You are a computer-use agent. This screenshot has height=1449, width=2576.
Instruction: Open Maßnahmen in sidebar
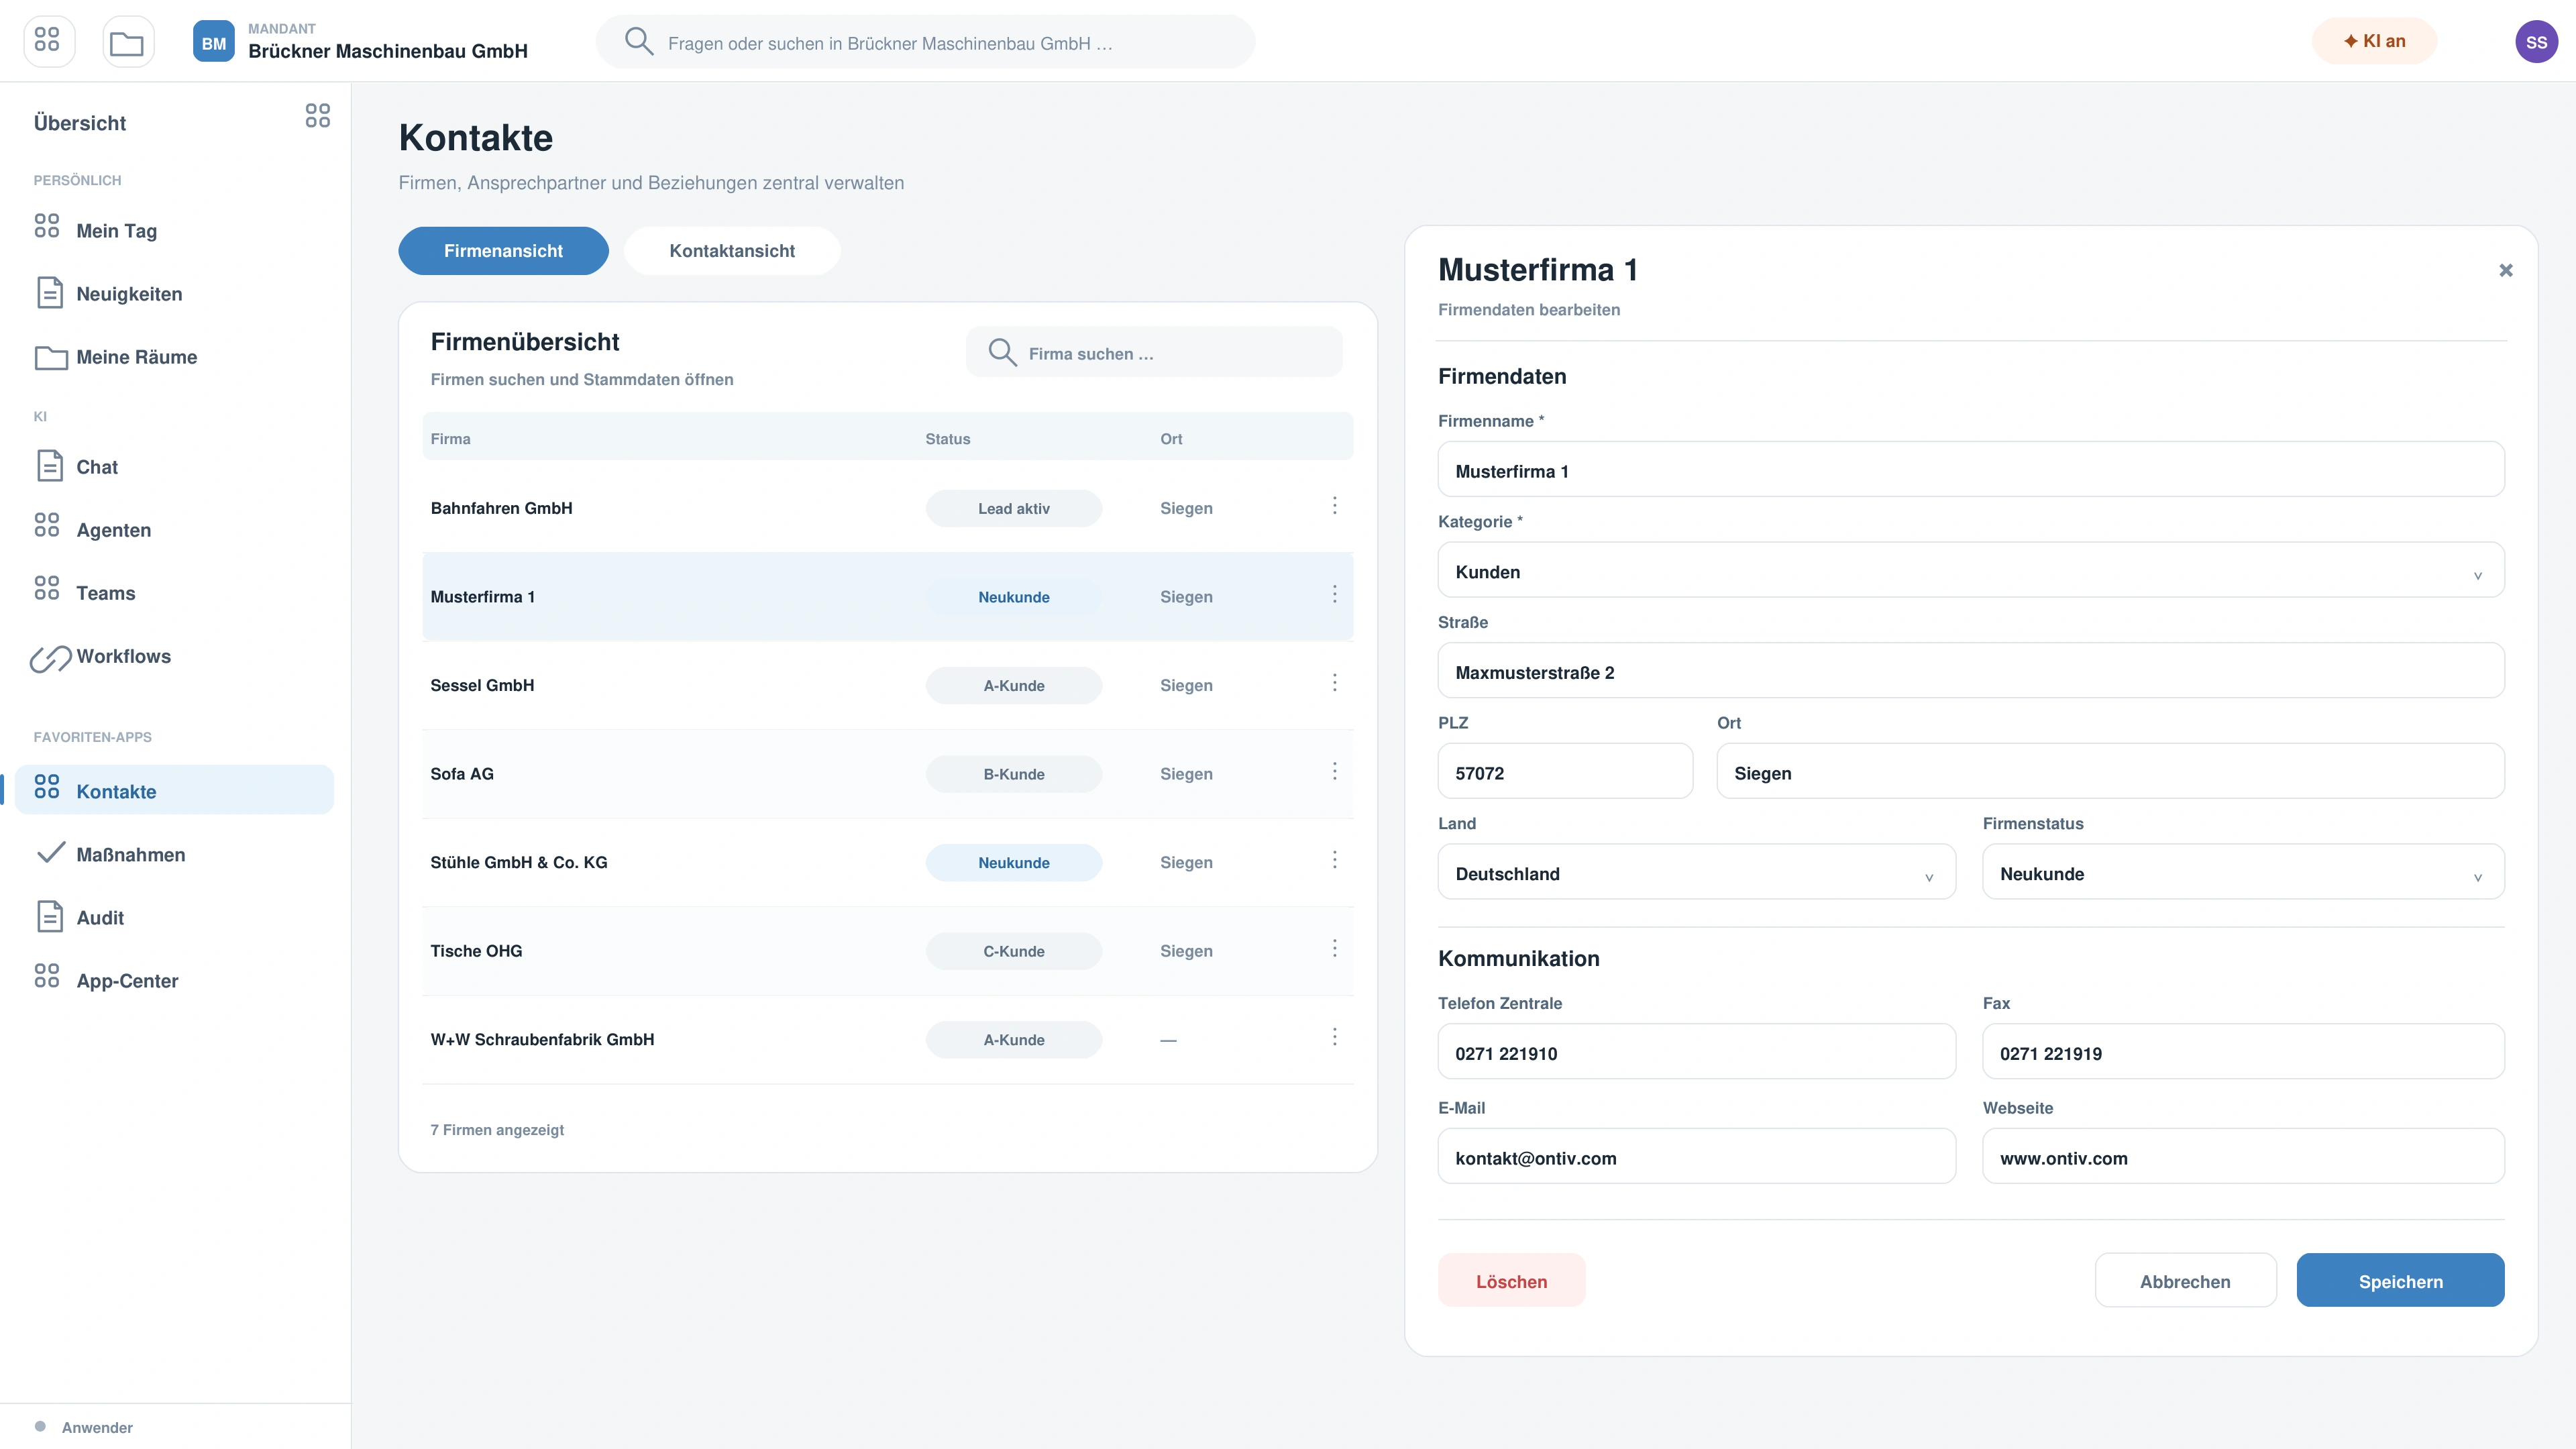coord(175,855)
